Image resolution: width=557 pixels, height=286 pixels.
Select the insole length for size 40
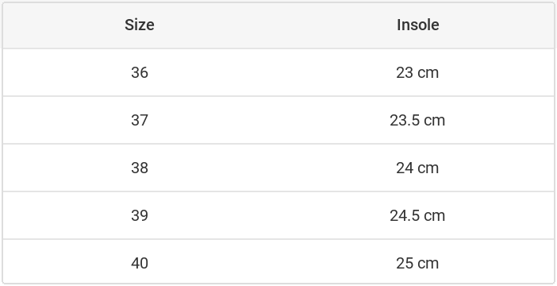click(417, 263)
